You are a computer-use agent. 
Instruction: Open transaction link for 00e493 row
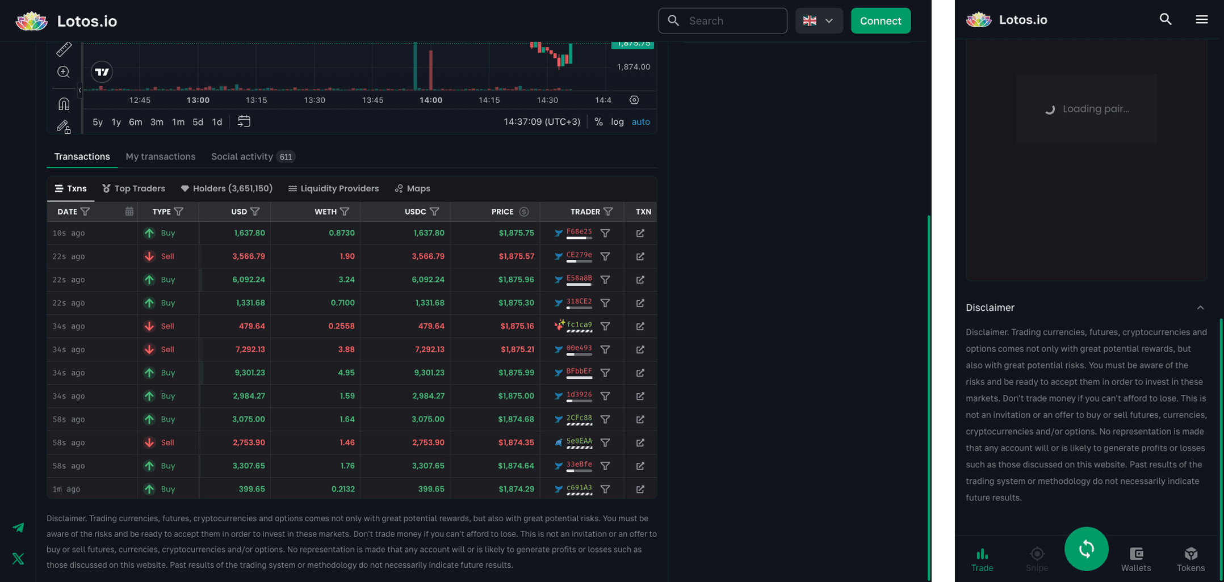coord(640,349)
